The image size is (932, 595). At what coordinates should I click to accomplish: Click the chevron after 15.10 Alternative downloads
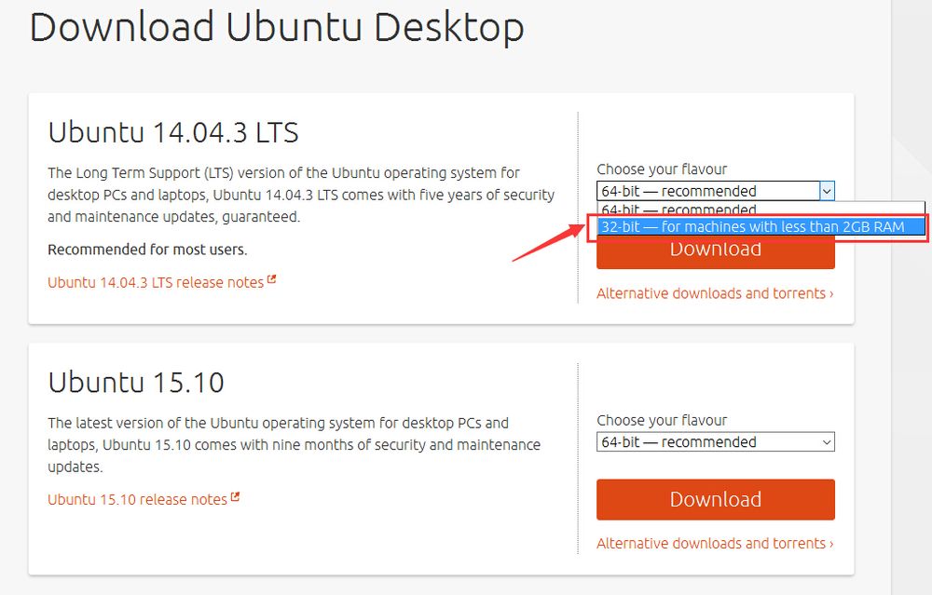tap(831, 544)
